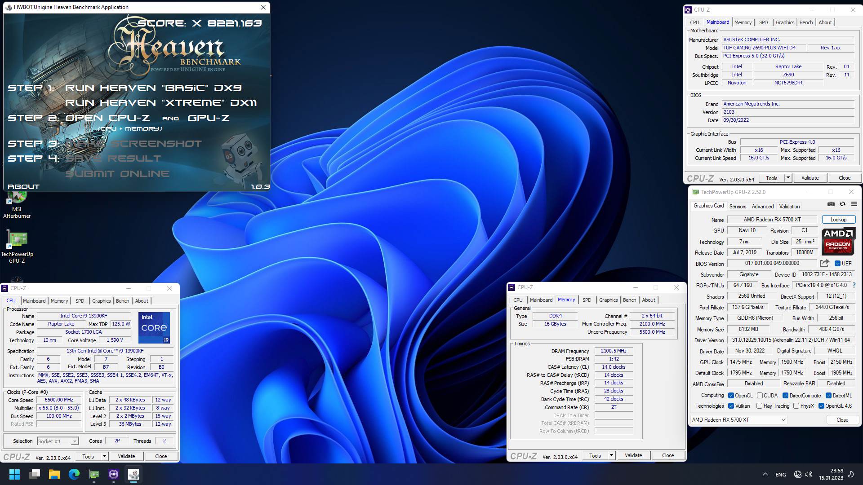Open About tab in CPU-Z Memory window
This screenshot has width=863, height=485.
648,300
